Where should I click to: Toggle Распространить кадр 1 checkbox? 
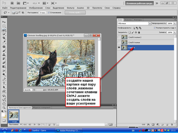(155, 28)
